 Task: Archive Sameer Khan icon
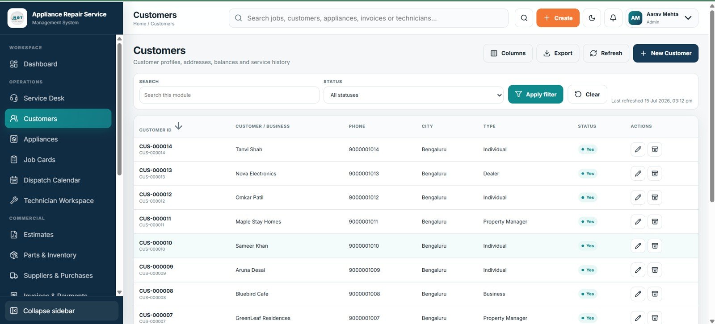(655, 246)
